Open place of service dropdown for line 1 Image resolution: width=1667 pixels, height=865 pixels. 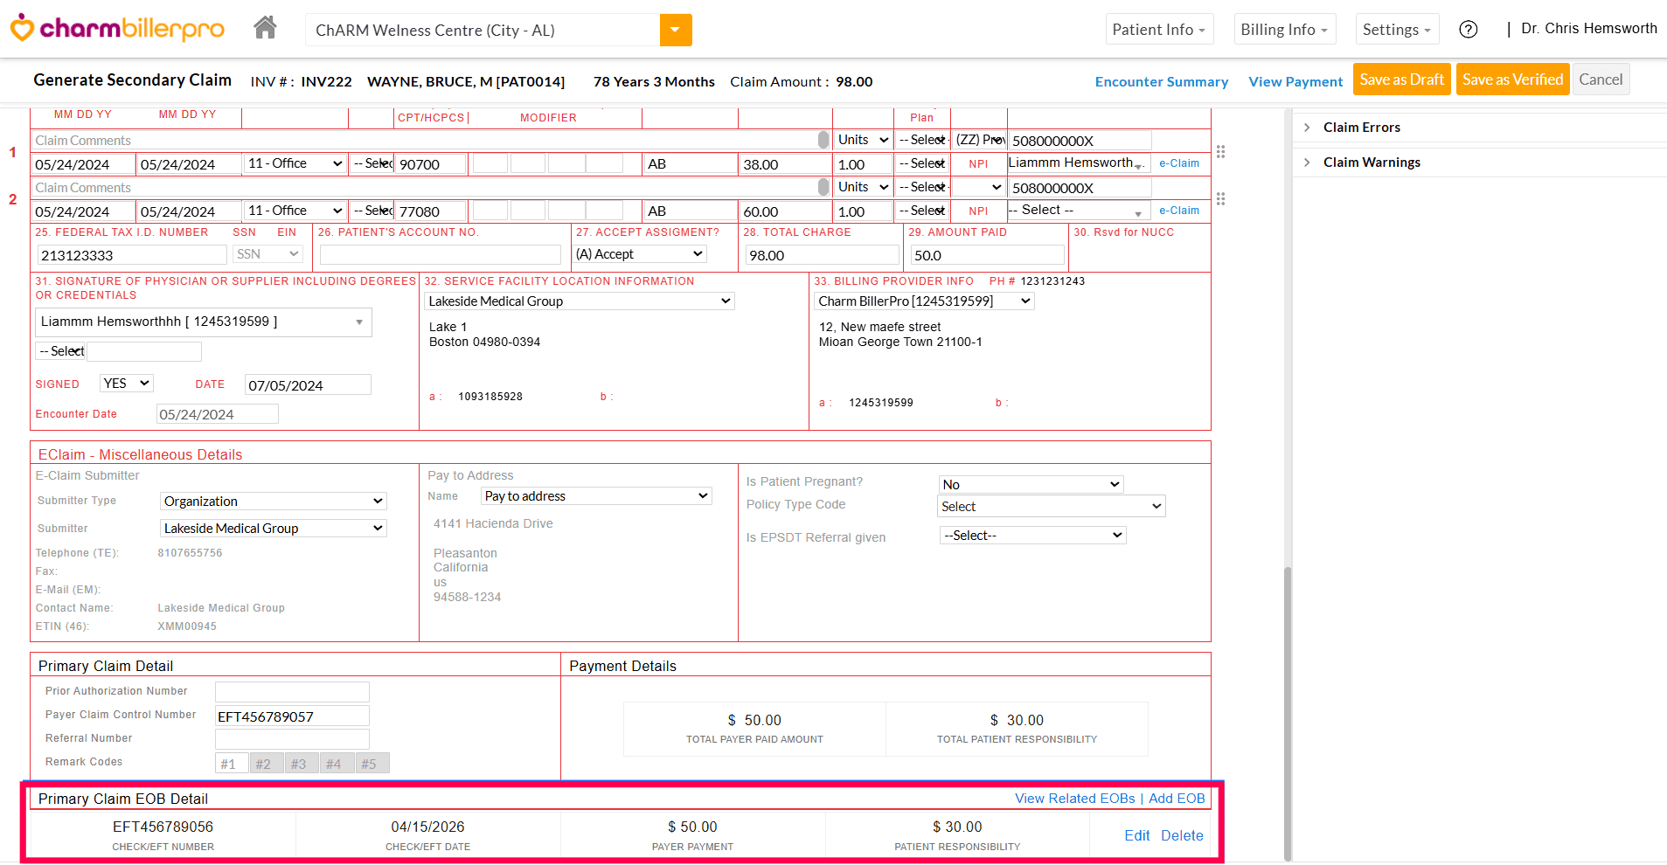[x=295, y=163]
